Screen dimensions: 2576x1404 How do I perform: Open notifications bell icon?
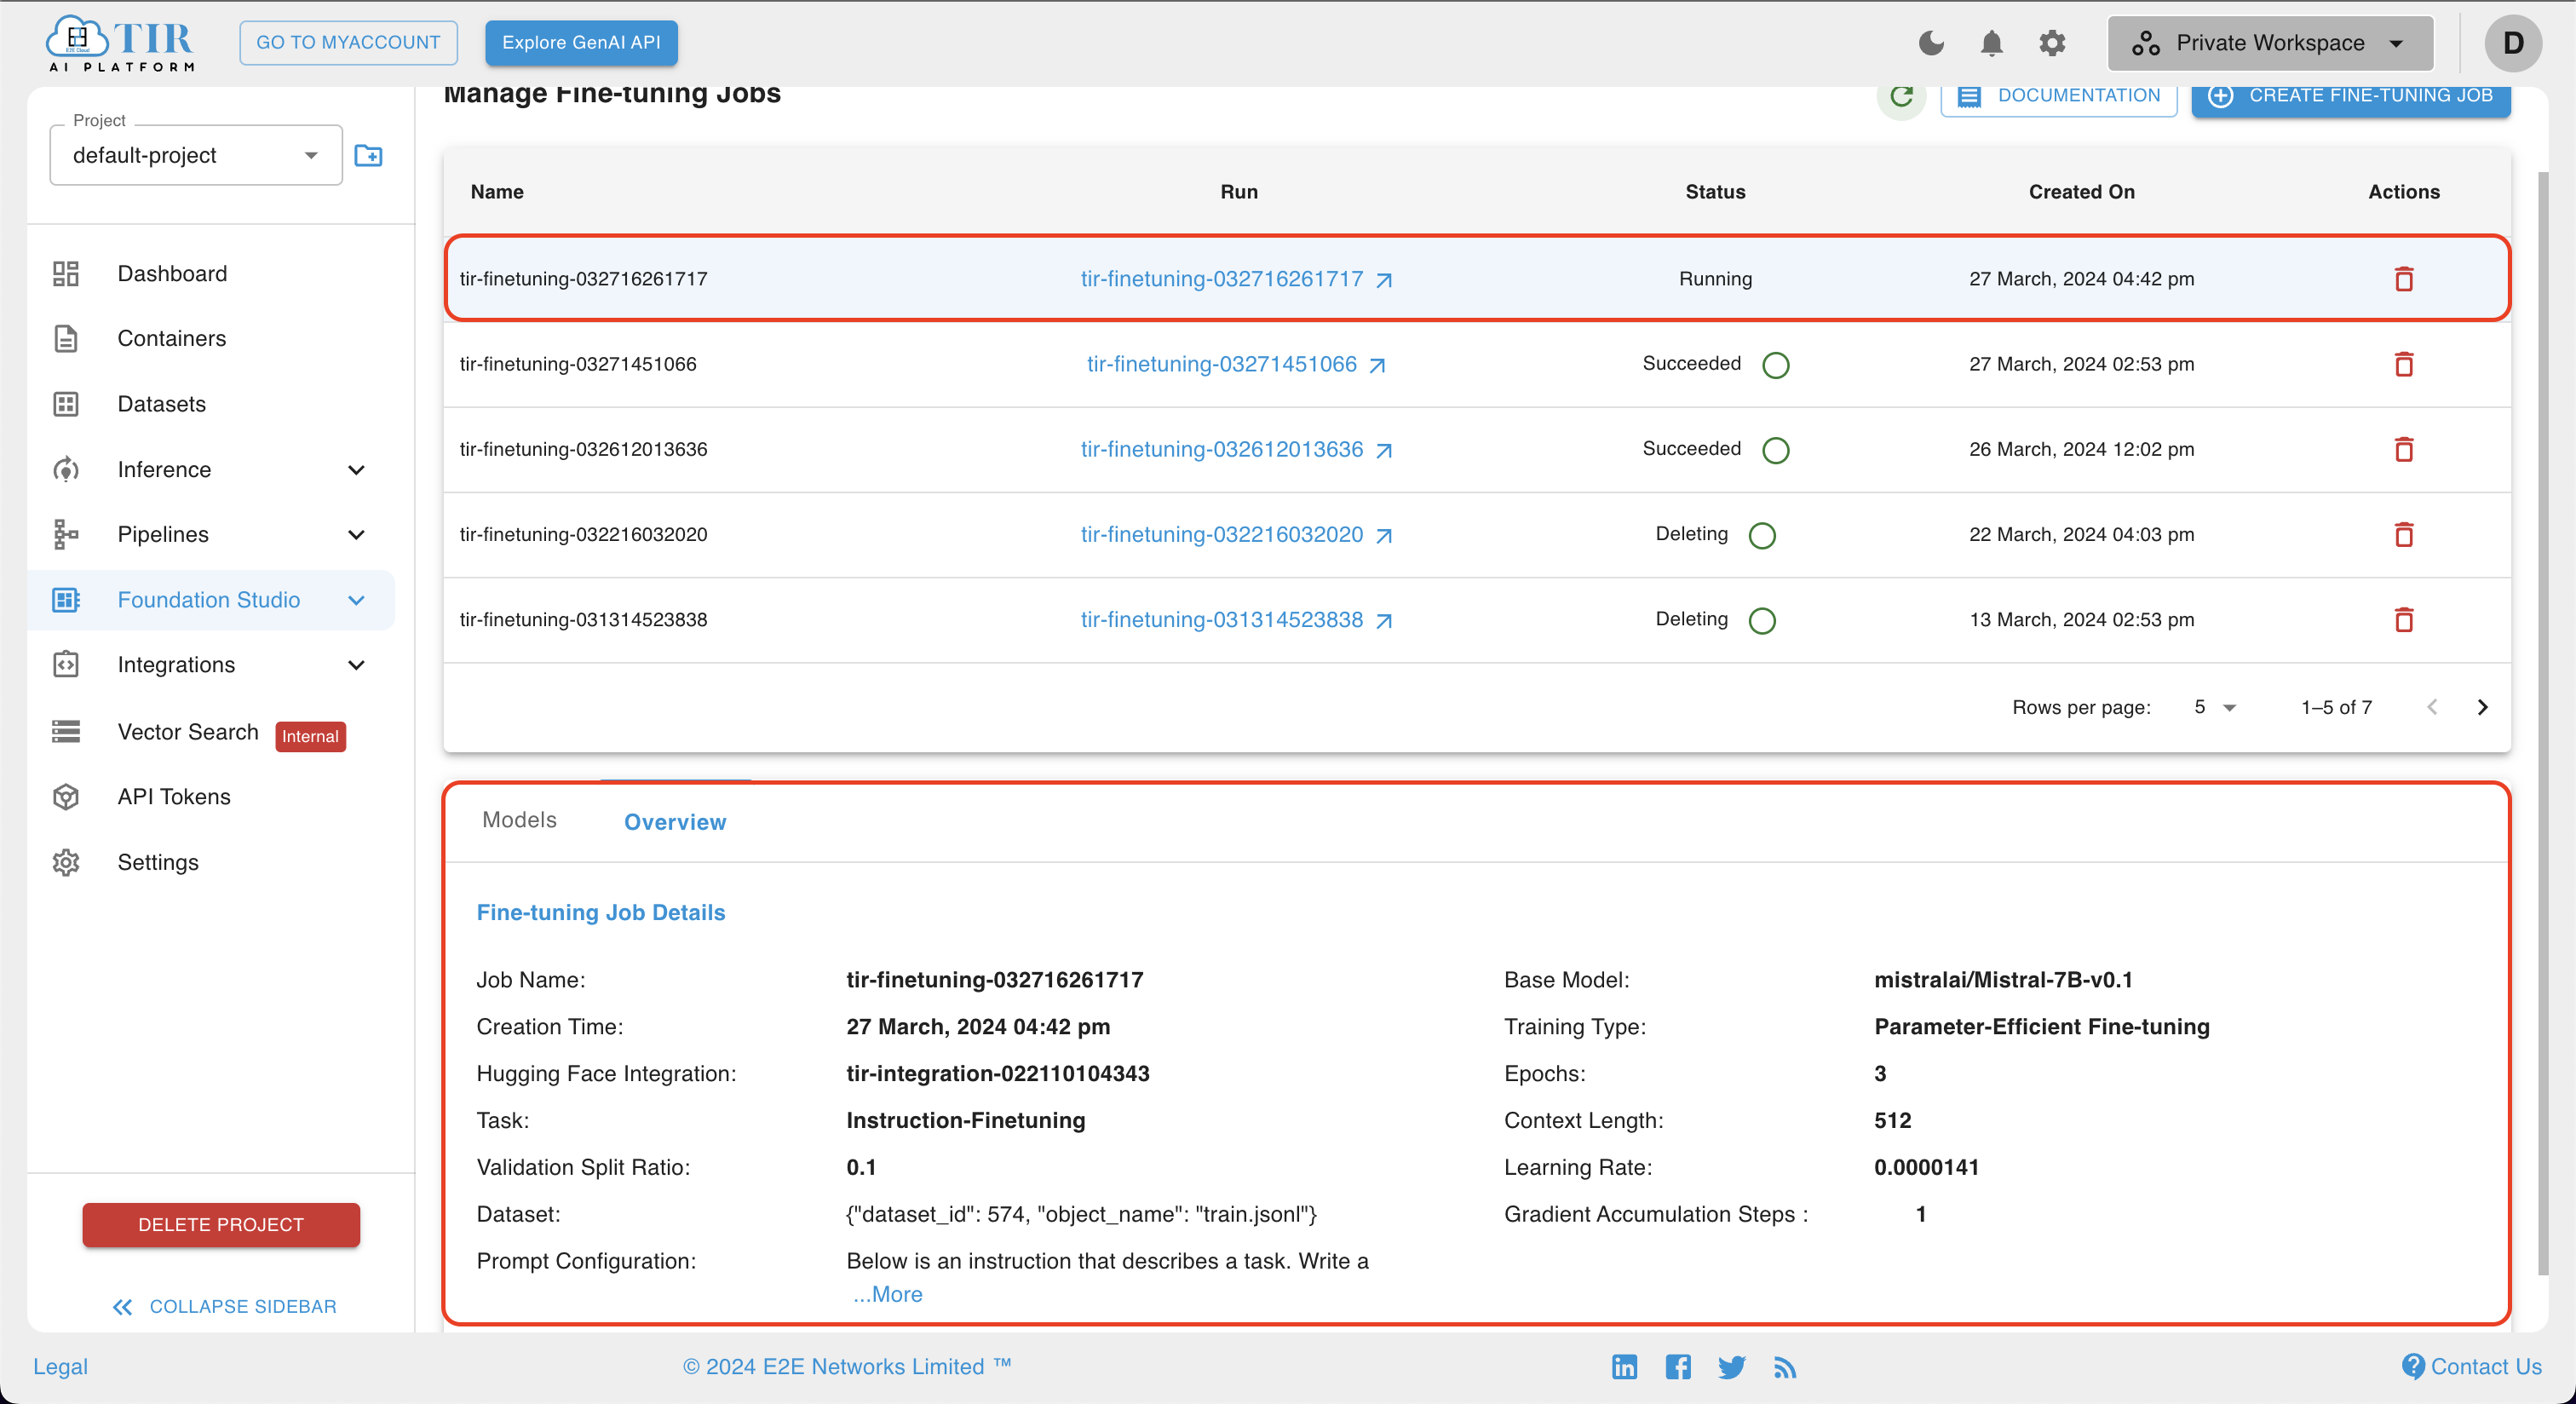pyautogui.click(x=1991, y=43)
